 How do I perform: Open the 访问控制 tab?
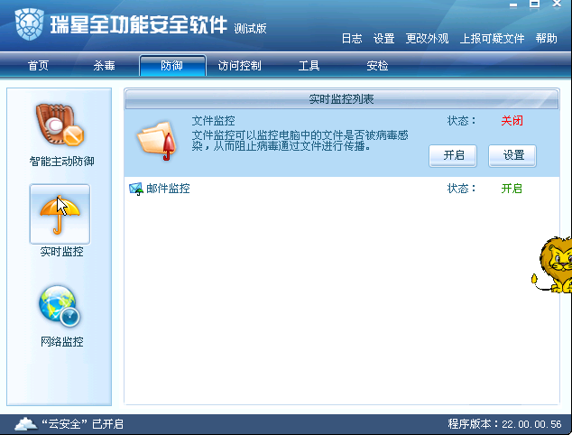tap(240, 66)
